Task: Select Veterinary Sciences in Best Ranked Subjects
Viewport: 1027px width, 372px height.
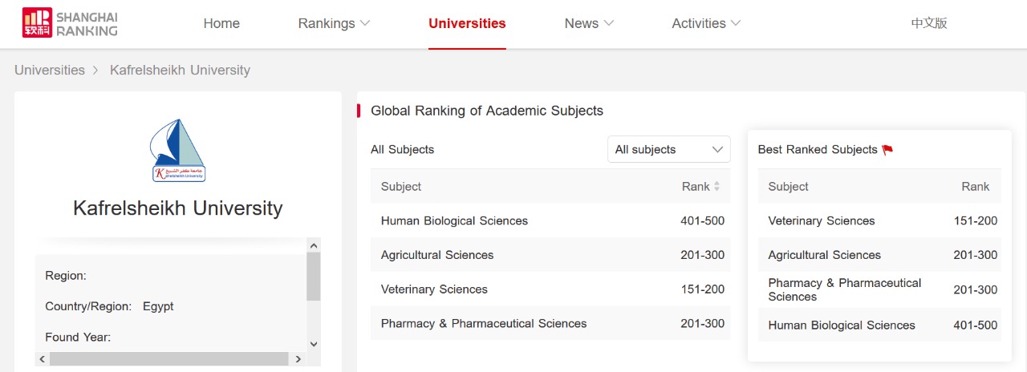Action: [x=822, y=220]
